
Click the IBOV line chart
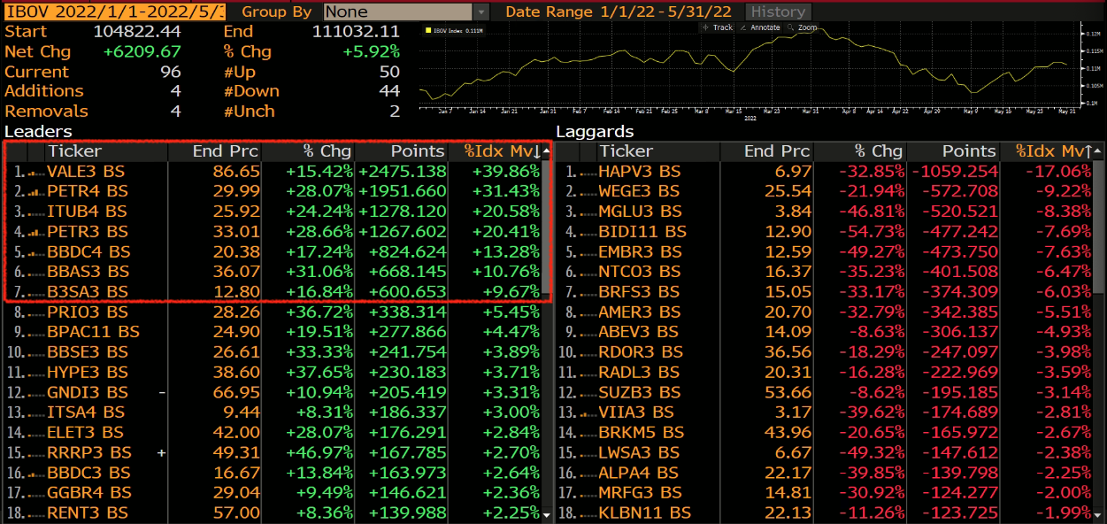coord(748,66)
